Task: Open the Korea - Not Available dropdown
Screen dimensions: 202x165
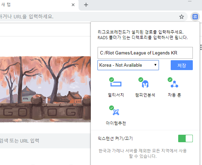Action: point(128,65)
